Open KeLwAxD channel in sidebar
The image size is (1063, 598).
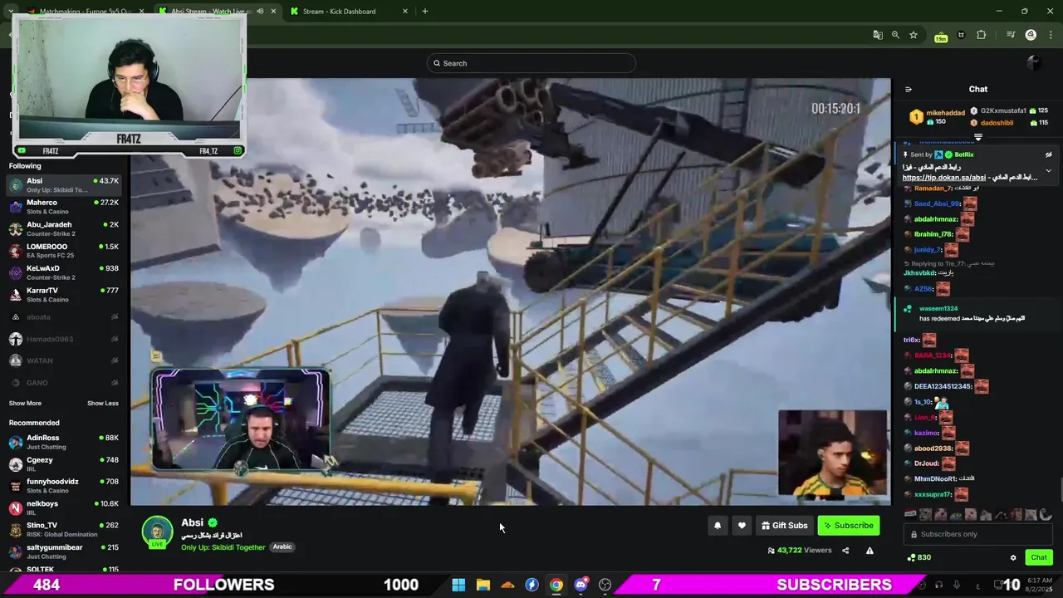pyautogui.click(x=65, y=272)
